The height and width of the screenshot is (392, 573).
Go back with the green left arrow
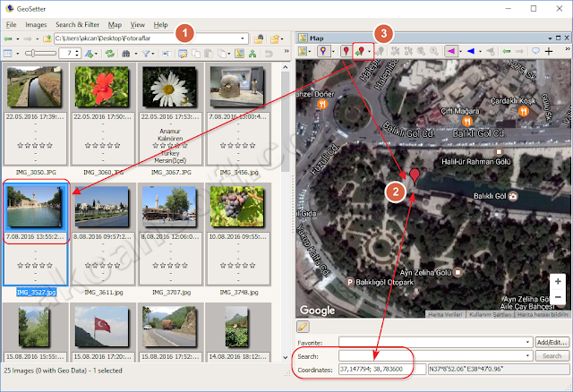[x=8, y=38]
